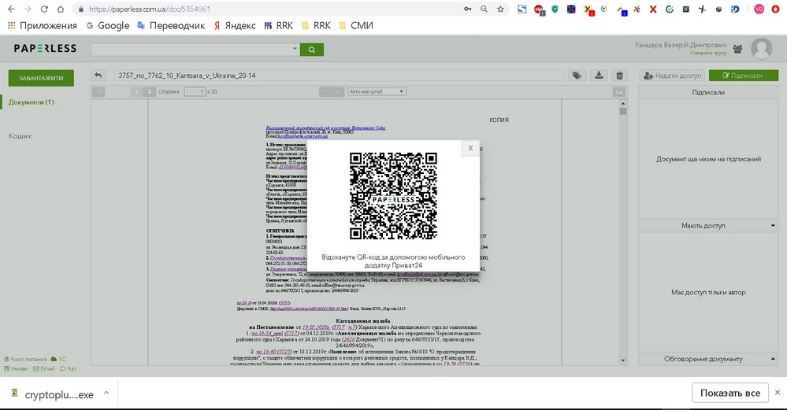Click the VD profile avatar in browser
The height and width of the screenshot is (410, 787).
click(759, 9)
